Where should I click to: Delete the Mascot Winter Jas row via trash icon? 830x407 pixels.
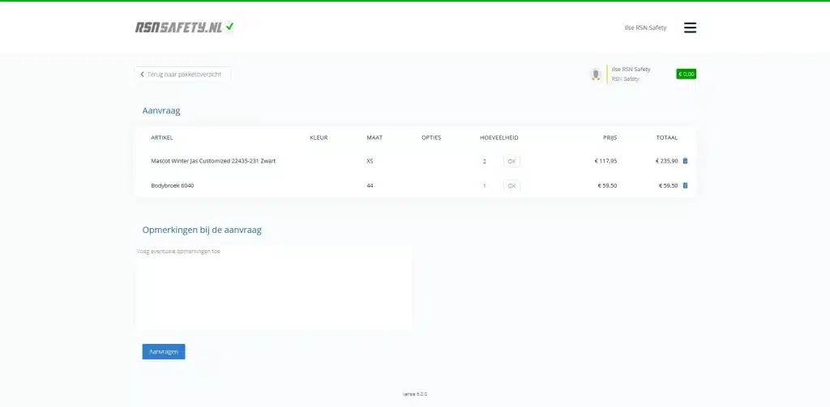pyautogui.click(x=685, y=161)
